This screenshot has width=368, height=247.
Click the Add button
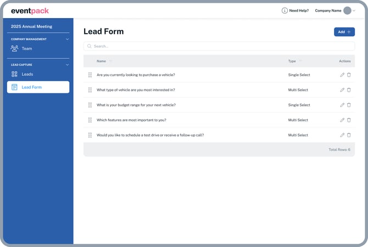344,32
